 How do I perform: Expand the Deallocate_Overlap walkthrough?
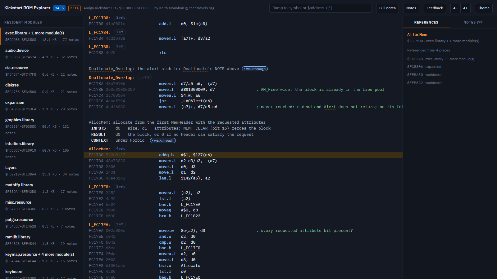[255, 69]
